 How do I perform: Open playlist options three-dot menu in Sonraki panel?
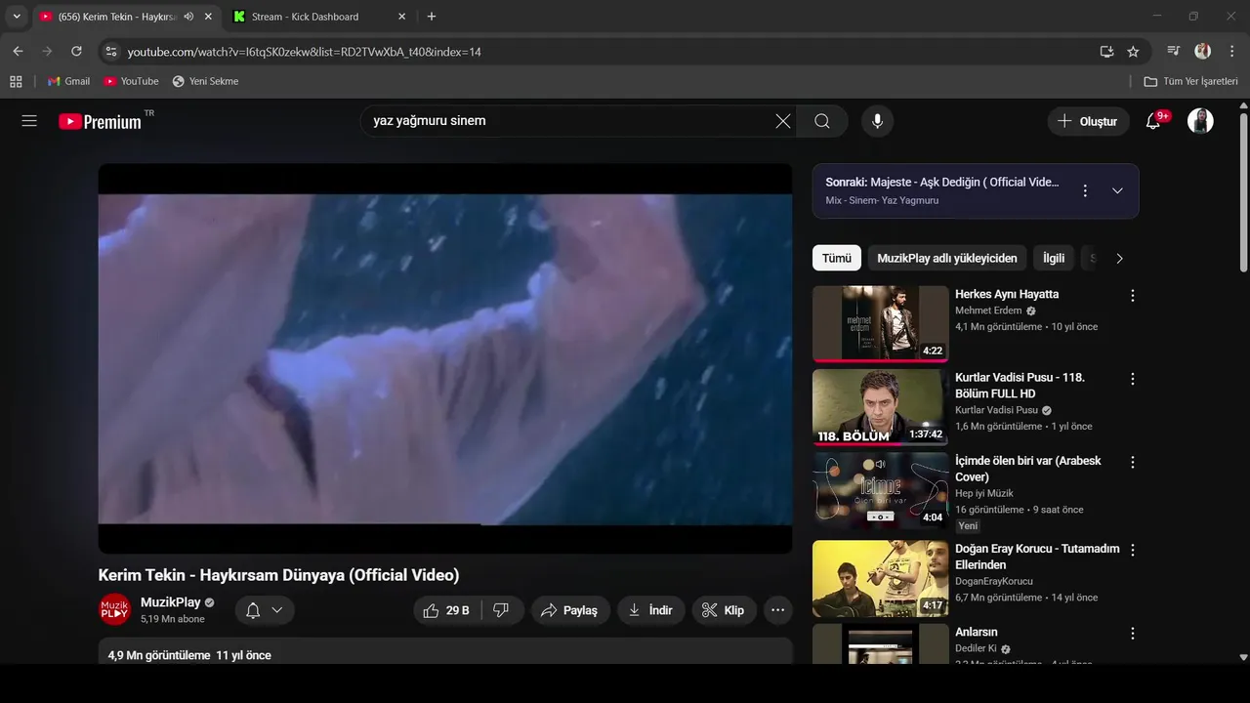(x=1084, y=190)
